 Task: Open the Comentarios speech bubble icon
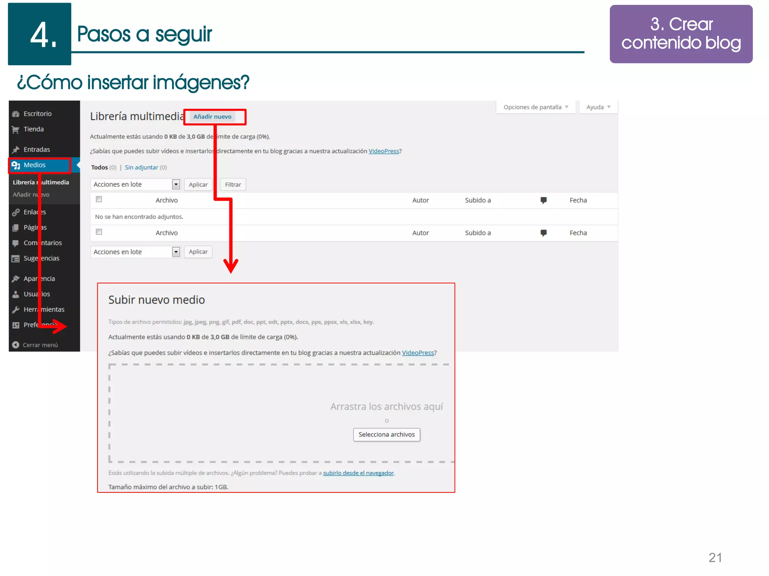[x=16, y=243]
